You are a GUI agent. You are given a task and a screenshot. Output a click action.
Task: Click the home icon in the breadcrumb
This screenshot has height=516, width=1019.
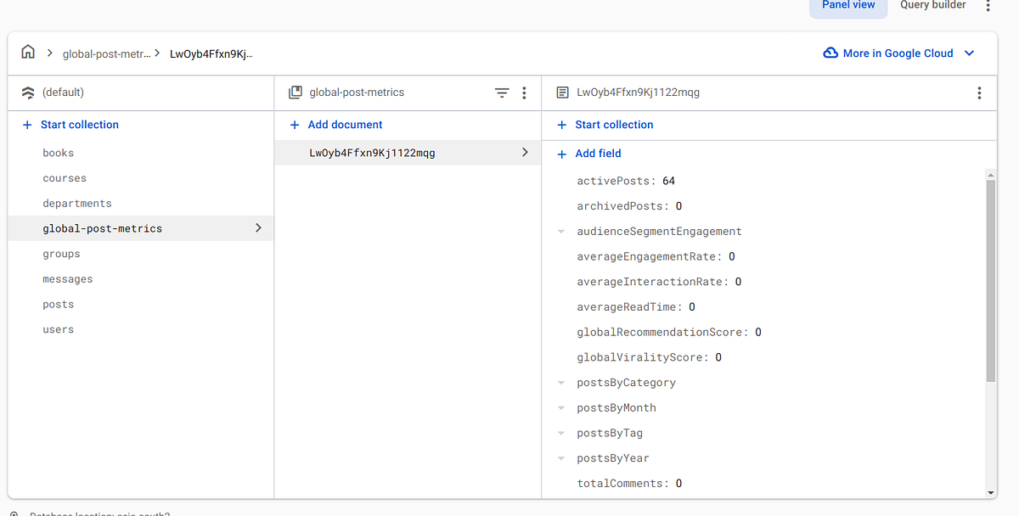coord(28,53)
